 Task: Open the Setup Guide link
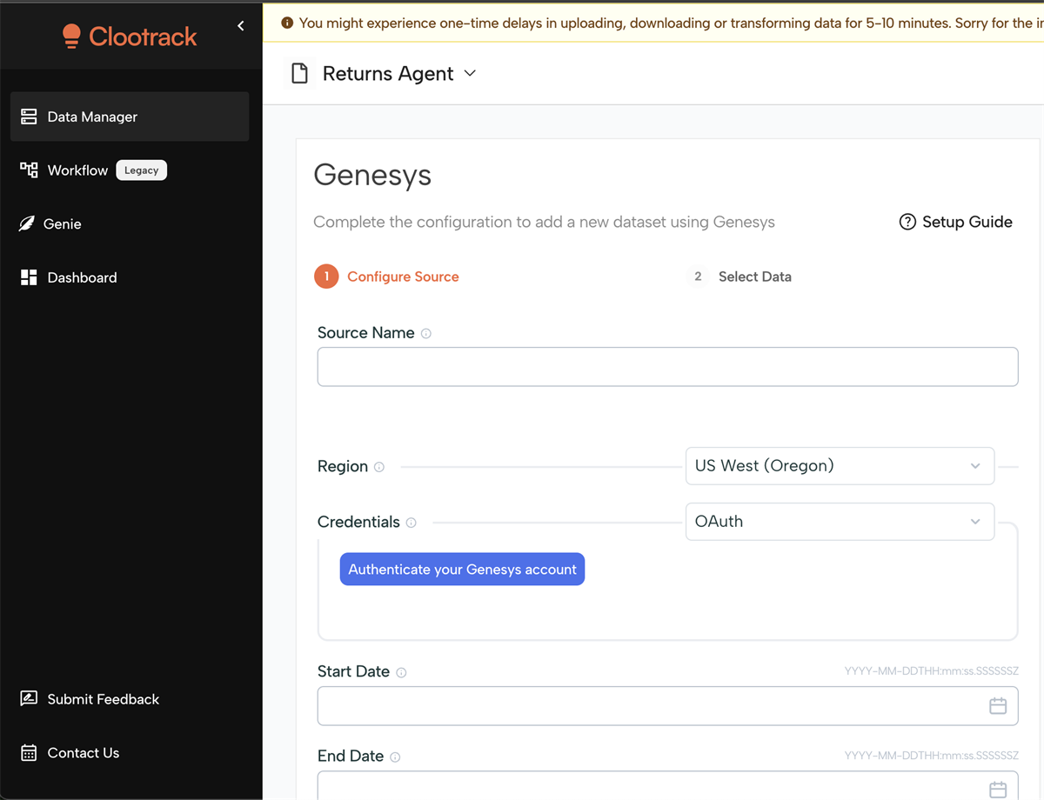click(955, 222)
